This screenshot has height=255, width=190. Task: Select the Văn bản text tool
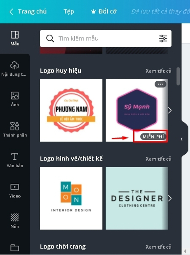15,160
